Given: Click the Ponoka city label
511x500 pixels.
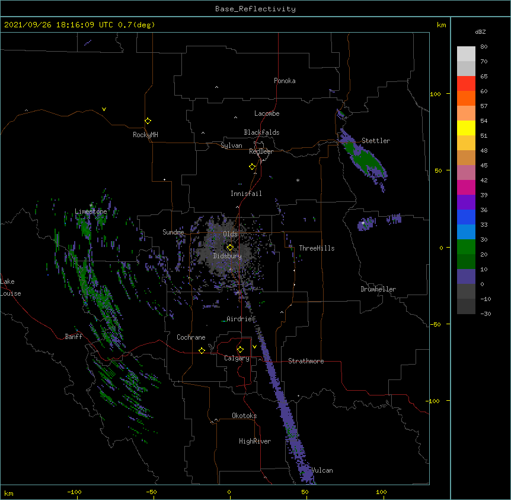Looking at the screenshot, I should coord(285,81).
